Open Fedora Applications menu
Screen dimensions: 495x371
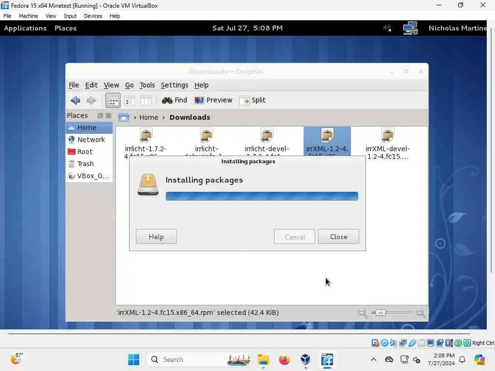(x=25, y=28)
